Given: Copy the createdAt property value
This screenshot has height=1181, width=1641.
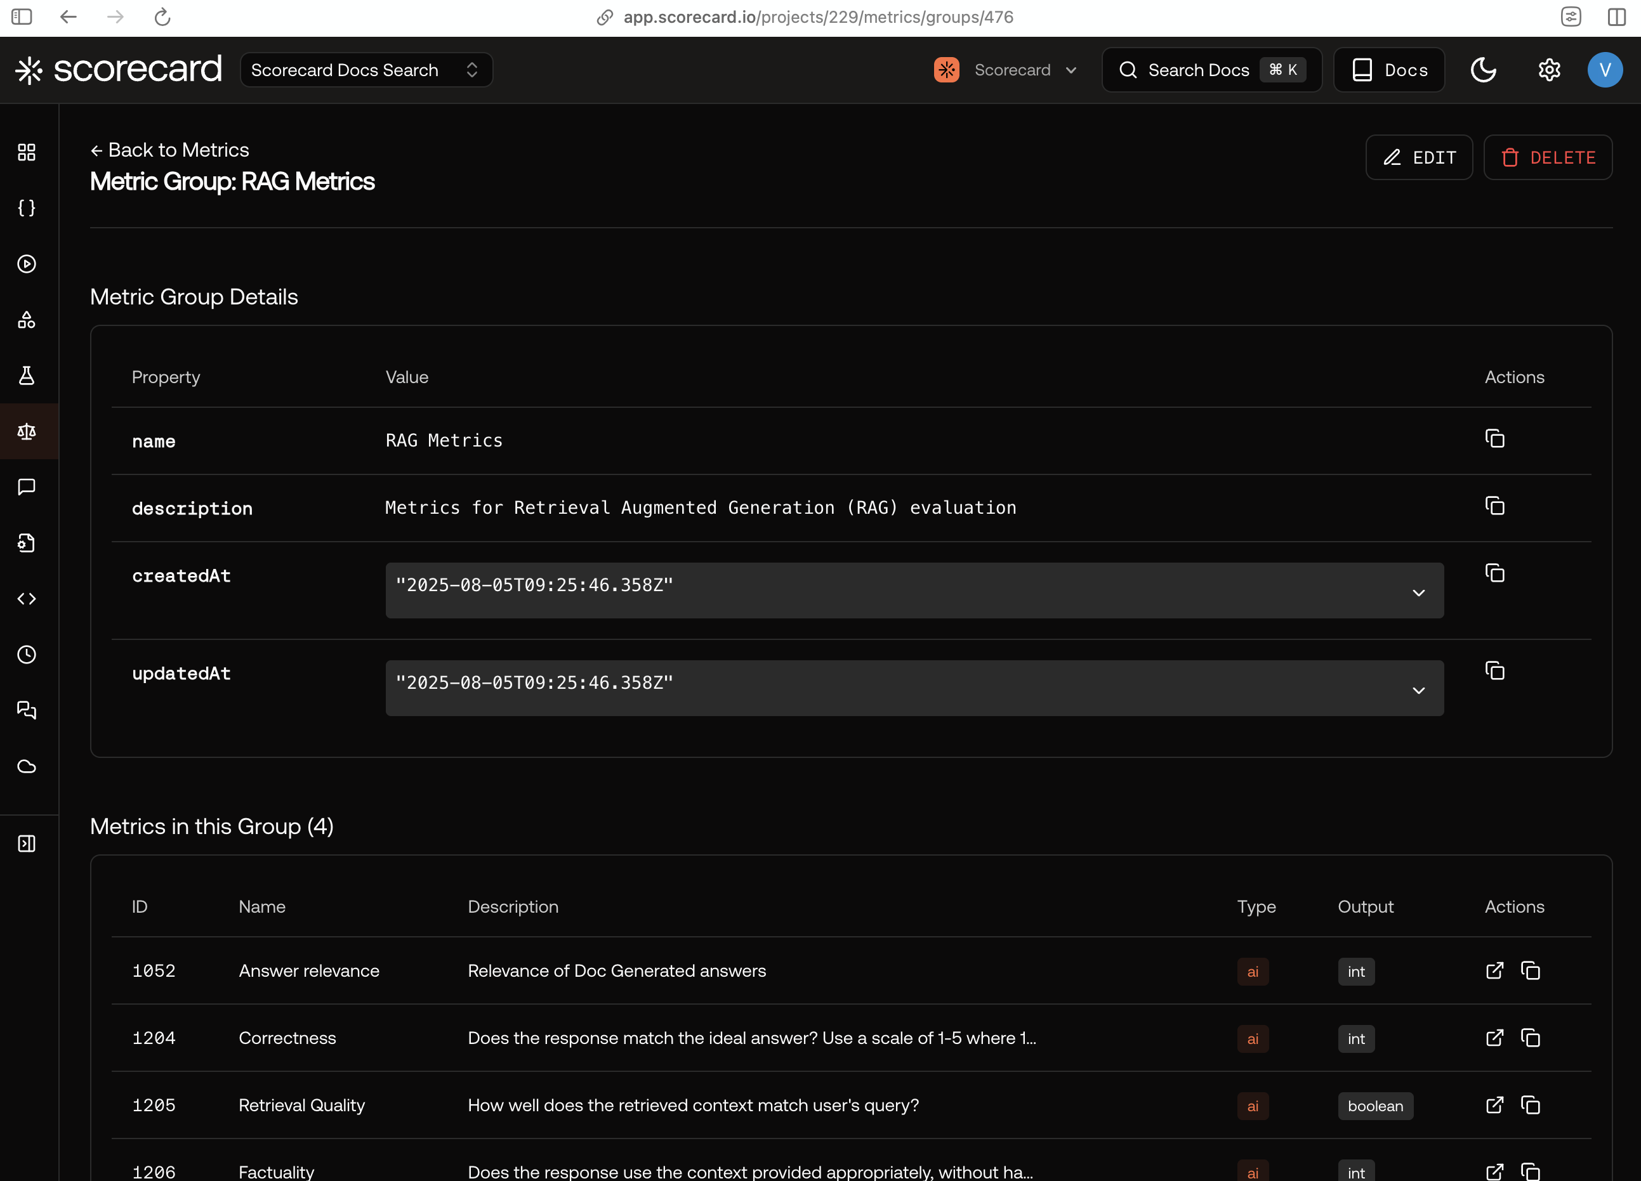Looking at the screenshot, I should point(1495,573).
